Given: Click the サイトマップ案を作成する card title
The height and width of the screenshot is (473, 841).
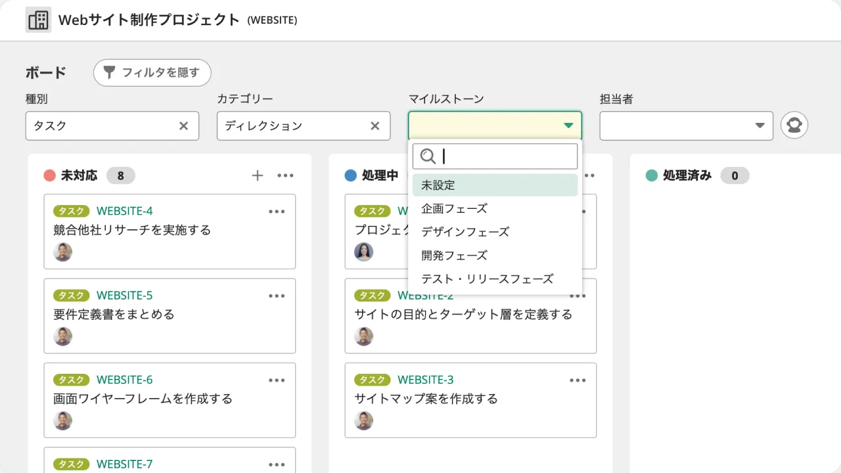Looking at the screenshot, I should pos(426,399).
